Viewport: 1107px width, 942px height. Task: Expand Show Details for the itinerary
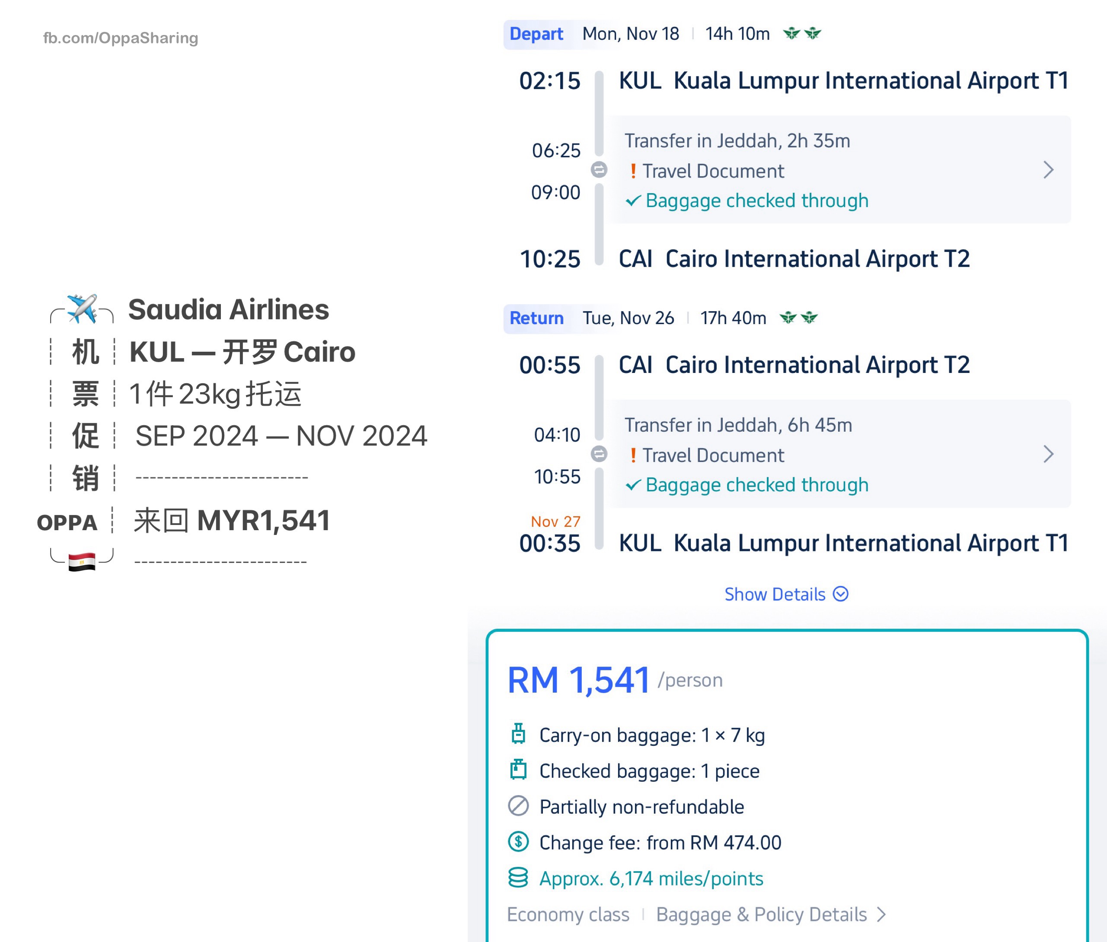point(786,594)
